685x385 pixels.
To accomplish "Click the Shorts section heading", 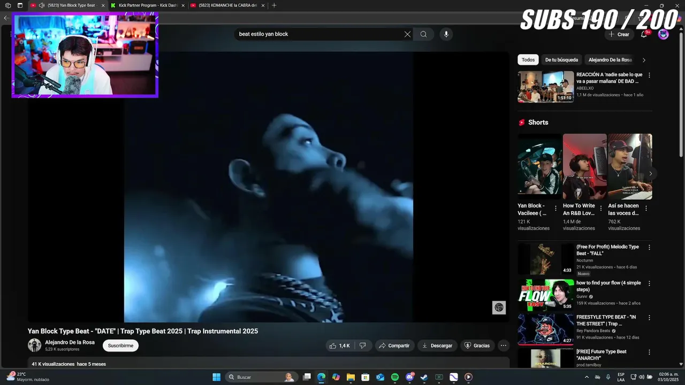I will tap(538, 122).
